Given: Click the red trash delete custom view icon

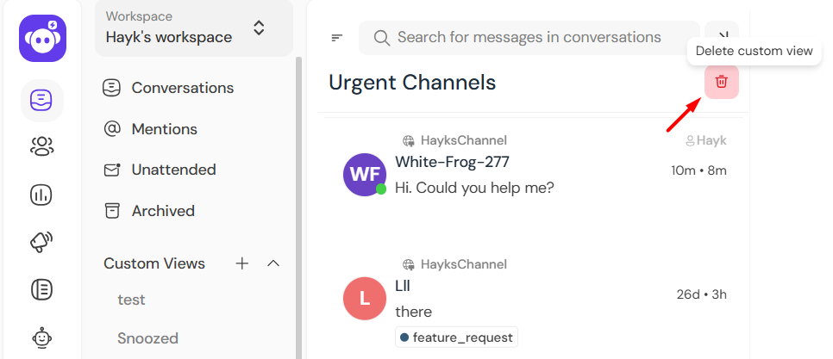Looking at the screenshot, I should [x=722, y=82].
